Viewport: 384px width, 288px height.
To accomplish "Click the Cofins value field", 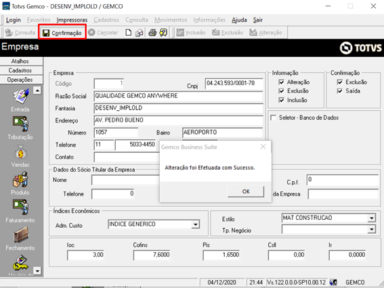I will click(x=152, y=255).
